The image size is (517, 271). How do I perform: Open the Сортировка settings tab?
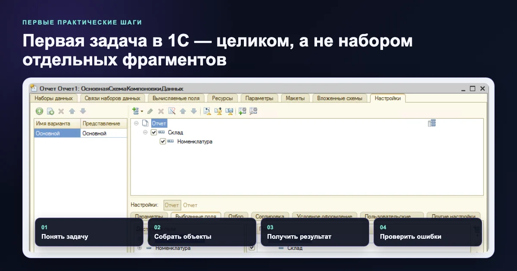pos(270,216)
